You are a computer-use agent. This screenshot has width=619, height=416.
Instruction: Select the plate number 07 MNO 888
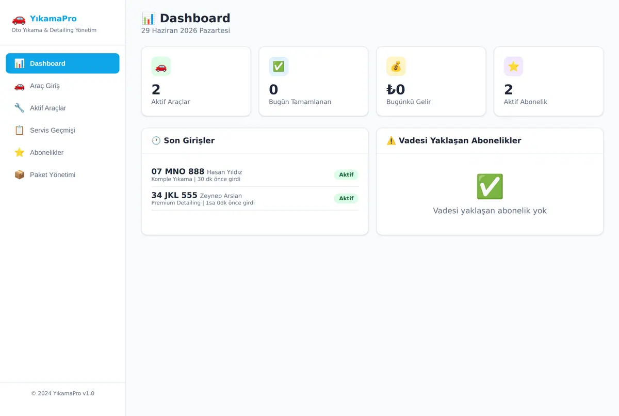pos(178,171)
